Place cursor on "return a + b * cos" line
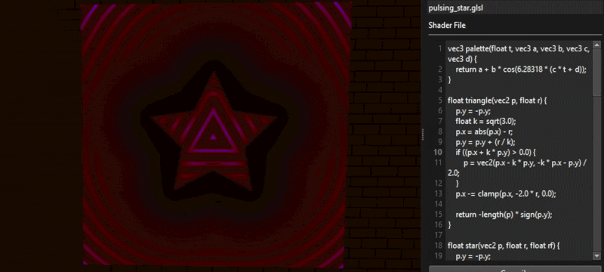The image size is (604, 272). [521, 70]
